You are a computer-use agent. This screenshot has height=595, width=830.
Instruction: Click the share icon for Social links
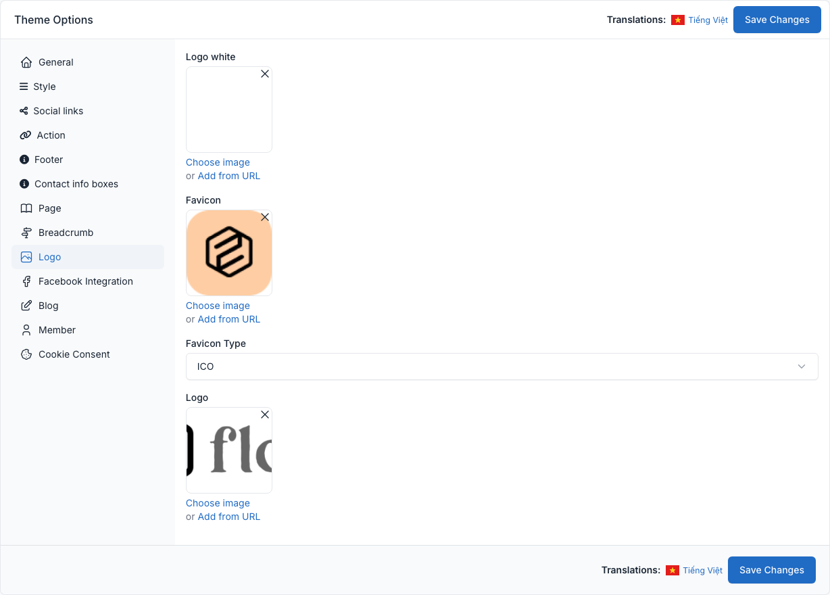coord(24,111)
